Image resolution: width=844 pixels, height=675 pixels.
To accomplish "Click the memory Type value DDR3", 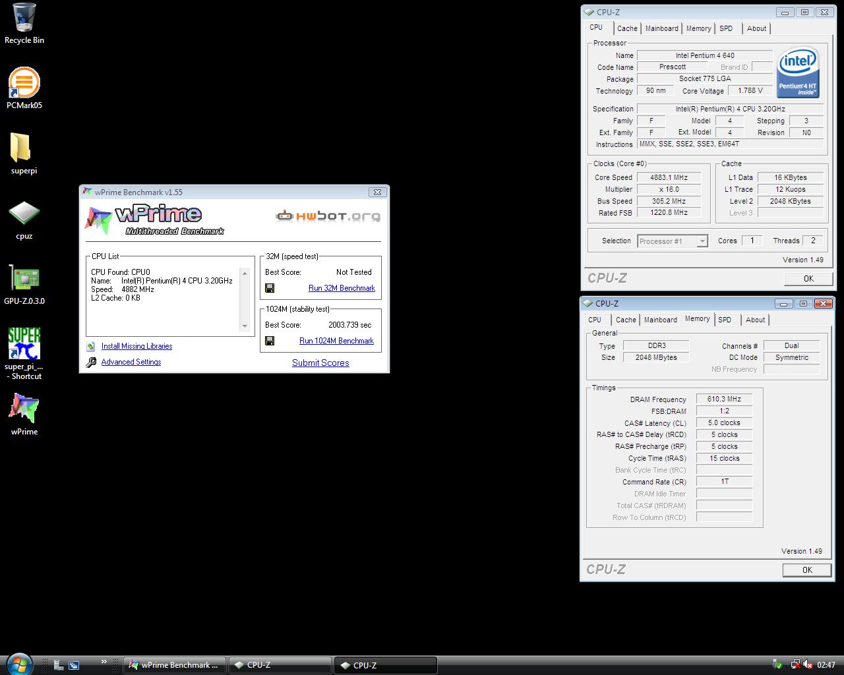I will click(x=656, y=345).
